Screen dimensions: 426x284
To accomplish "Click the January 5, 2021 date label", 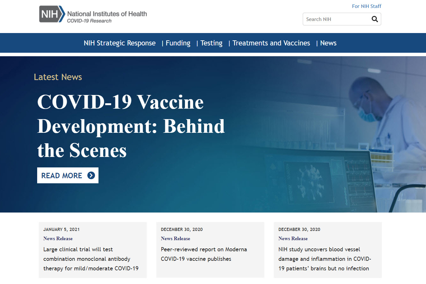I will 61,229.
